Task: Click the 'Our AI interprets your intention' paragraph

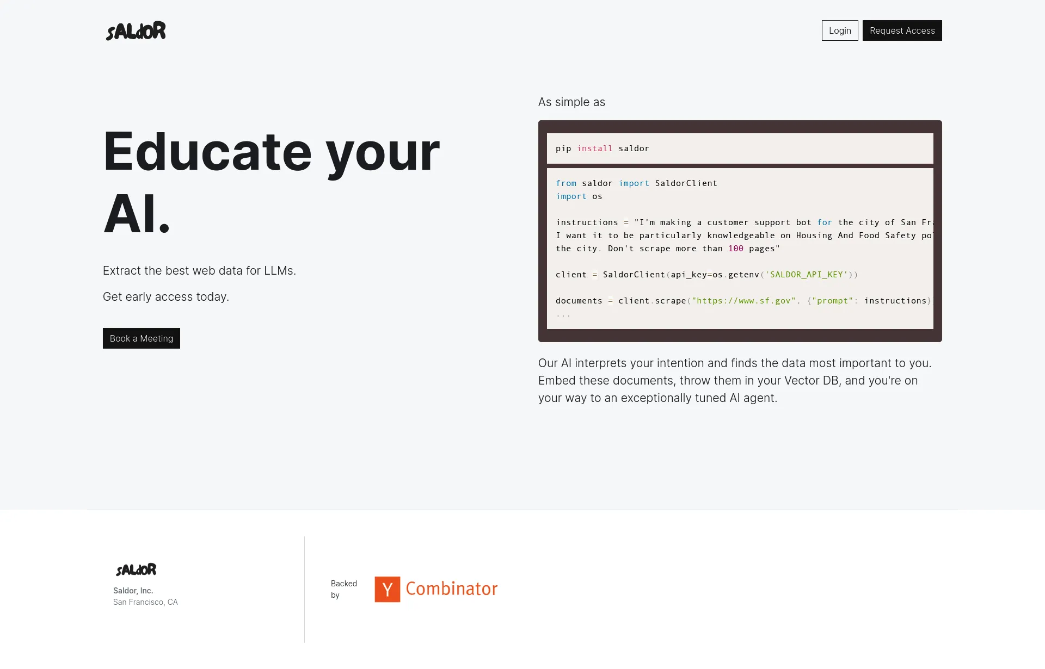Action: click(x=735, y=380)
